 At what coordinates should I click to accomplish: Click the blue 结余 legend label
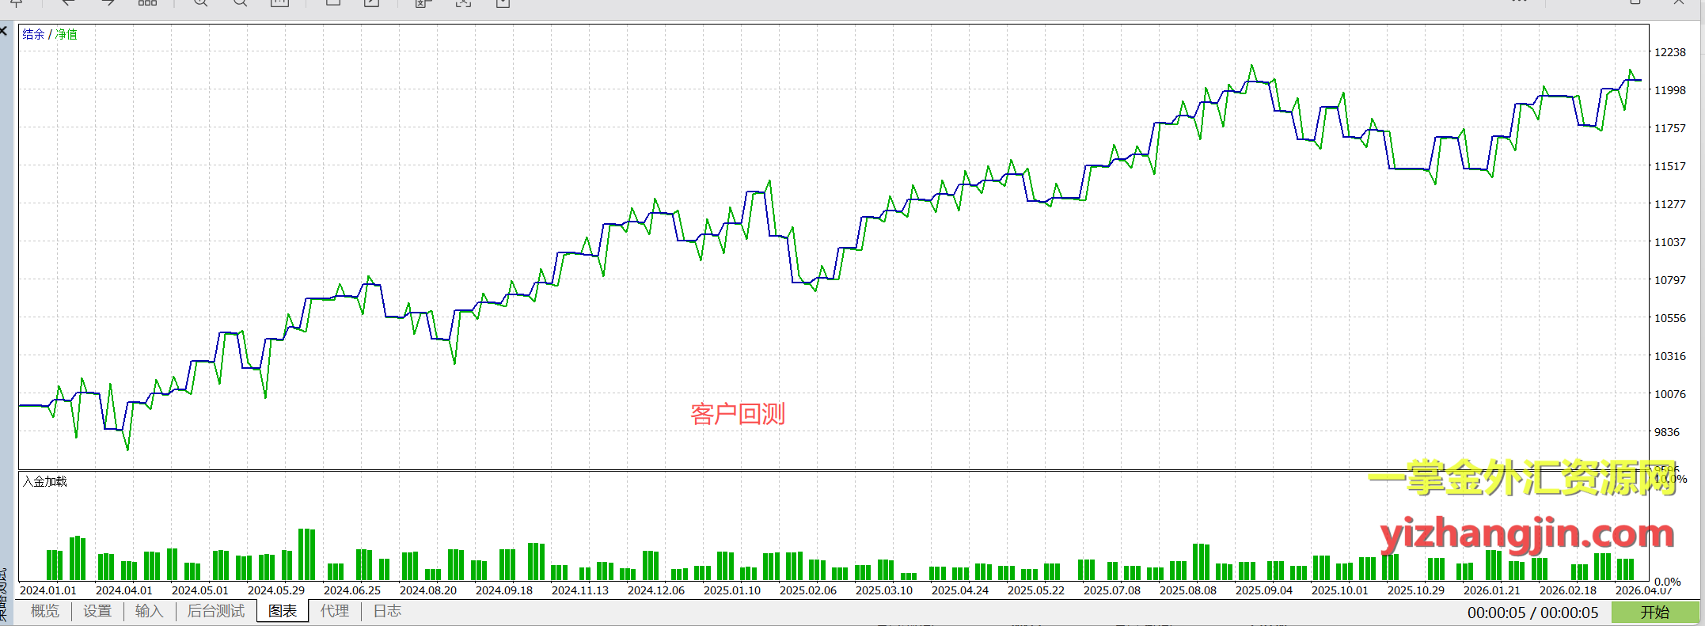pos(33,34)
